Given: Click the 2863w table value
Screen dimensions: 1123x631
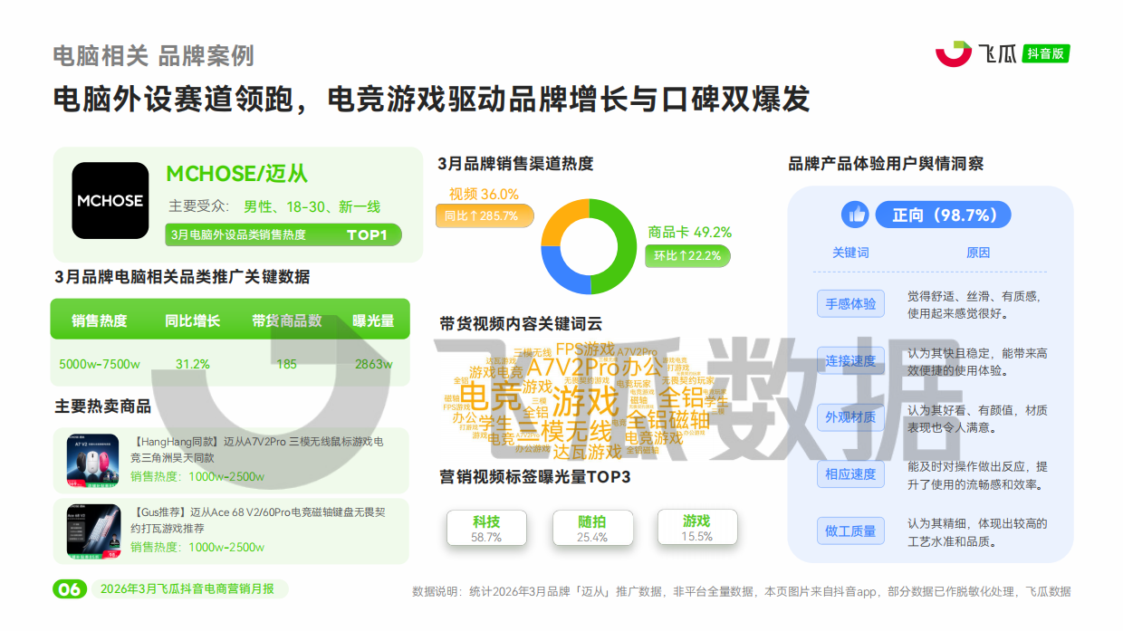Looking at the screenshot, I should pos(374,364).
